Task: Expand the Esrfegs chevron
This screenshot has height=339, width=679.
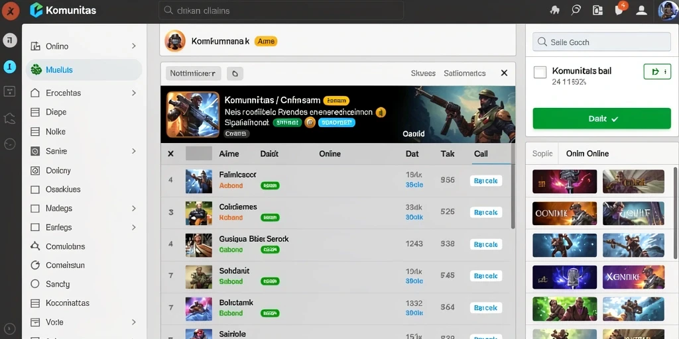Action: pos(134,227)
